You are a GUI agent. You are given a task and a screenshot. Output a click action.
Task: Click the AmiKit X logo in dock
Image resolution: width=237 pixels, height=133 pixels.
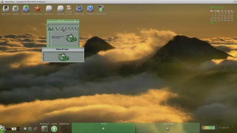(13, 129)
